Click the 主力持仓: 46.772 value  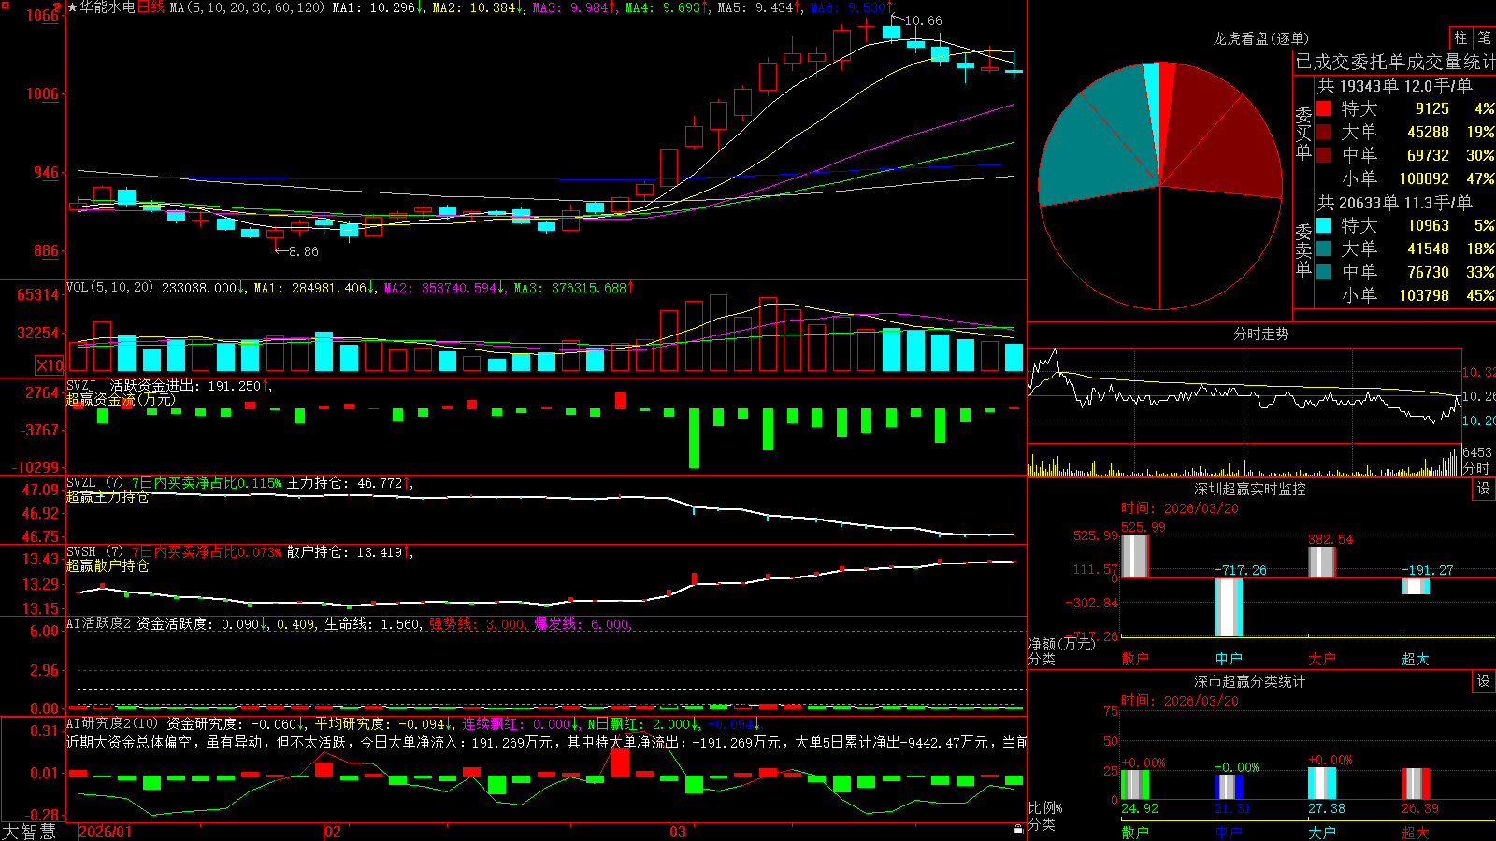344,483
